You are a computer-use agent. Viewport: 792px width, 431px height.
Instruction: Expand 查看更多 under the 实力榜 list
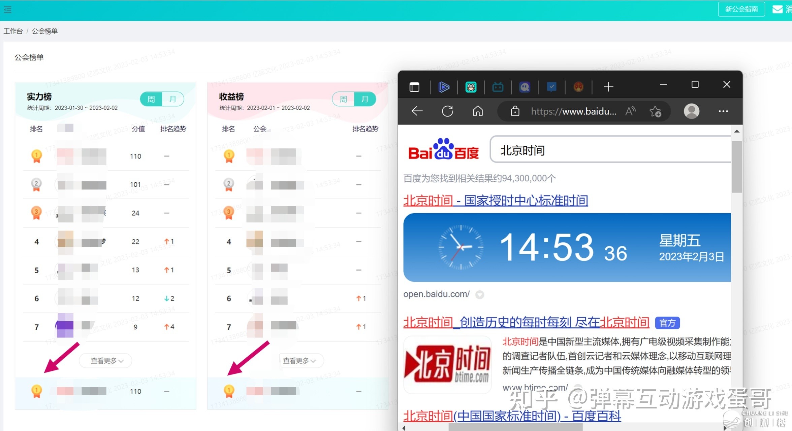point(106,361)
